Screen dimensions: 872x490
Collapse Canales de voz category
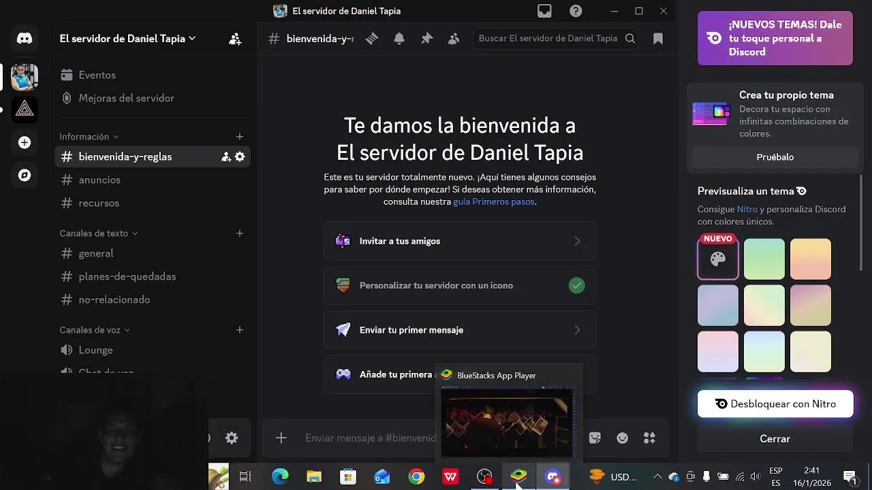95,330
